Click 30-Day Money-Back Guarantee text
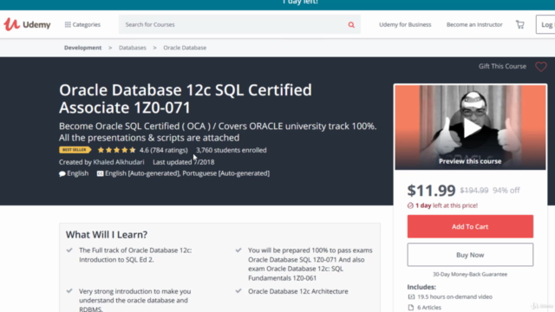This screenshot has height=312, width=555. pyautogui.click(x=470, y=274)
